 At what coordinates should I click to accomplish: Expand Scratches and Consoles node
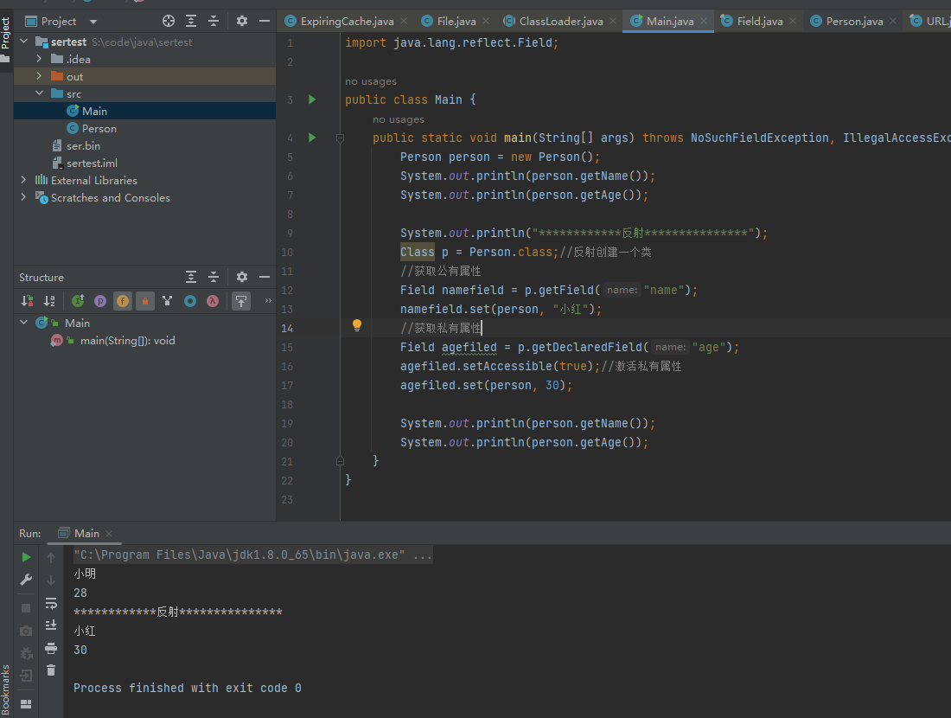pos(24,197)
